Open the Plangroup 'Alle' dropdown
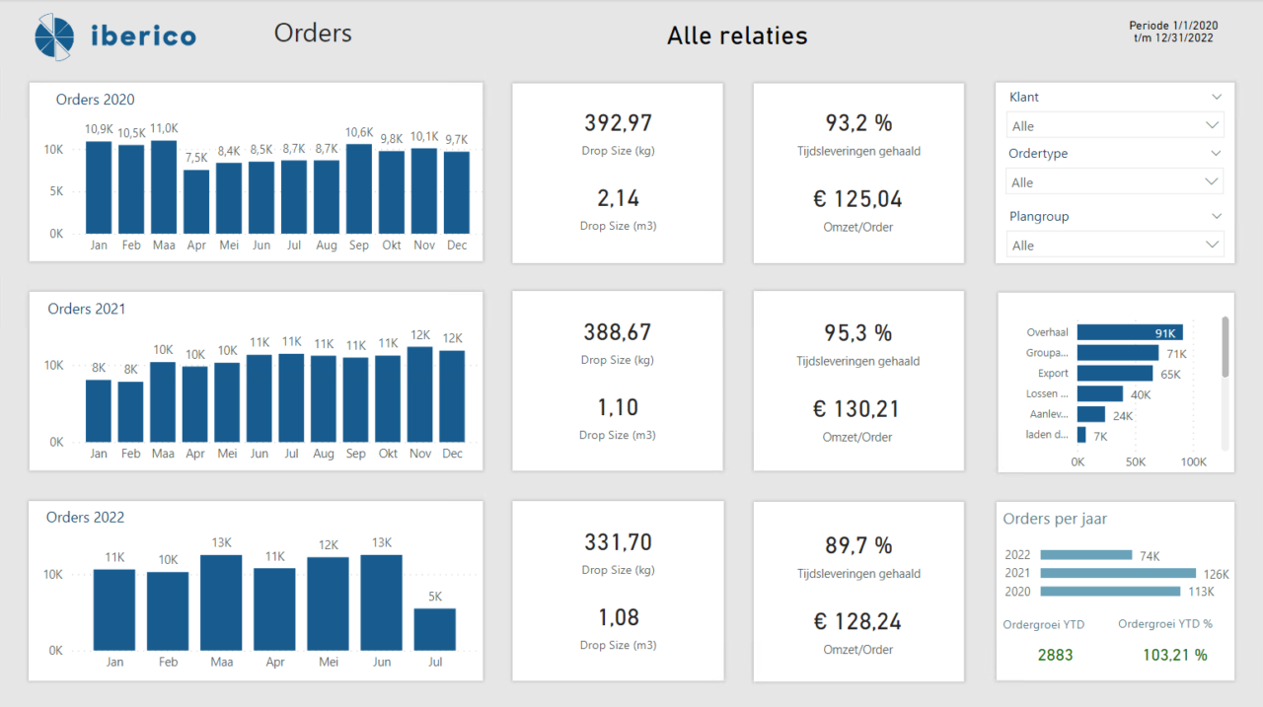 (1114, 244)
